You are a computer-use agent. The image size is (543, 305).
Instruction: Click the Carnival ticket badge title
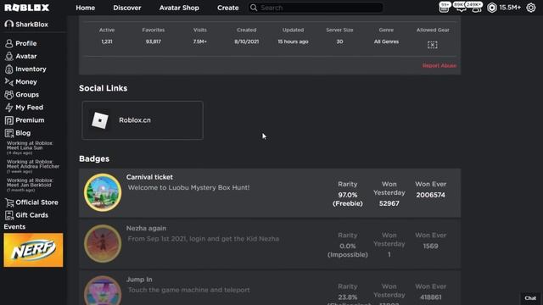149,177
